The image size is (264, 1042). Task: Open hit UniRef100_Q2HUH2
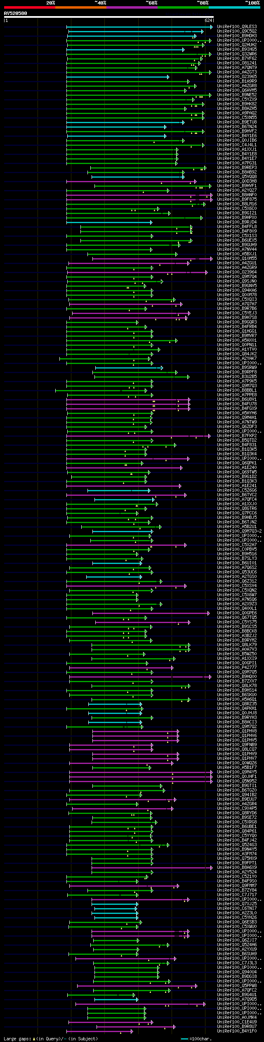coord(237,45)
